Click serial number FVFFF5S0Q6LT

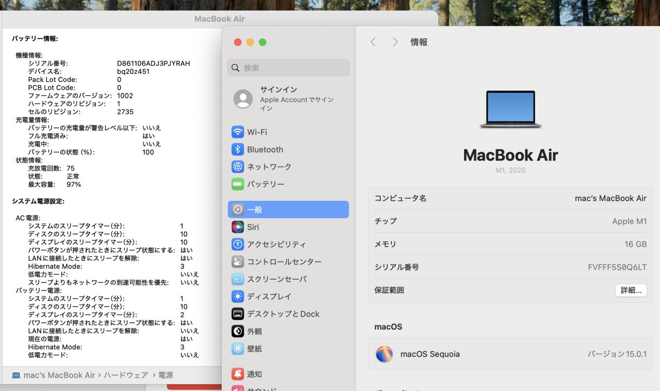point(617,267)
